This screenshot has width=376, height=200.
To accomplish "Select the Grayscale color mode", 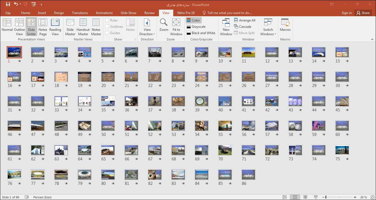I will pos(196,26).
